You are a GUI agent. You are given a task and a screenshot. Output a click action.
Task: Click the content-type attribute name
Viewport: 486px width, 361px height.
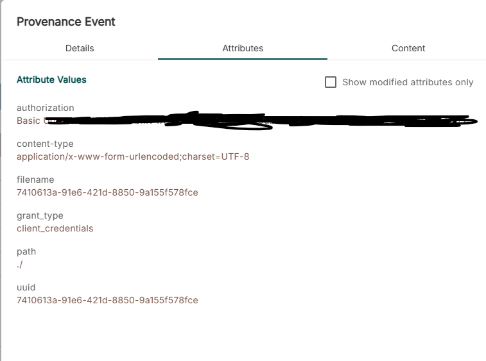(x=45, y=144)
